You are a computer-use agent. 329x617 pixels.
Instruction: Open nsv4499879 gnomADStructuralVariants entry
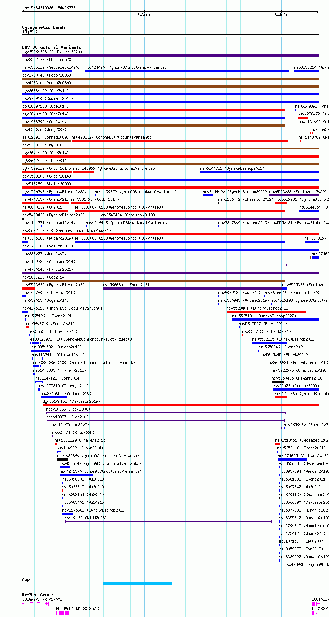(x=136, y=192)
